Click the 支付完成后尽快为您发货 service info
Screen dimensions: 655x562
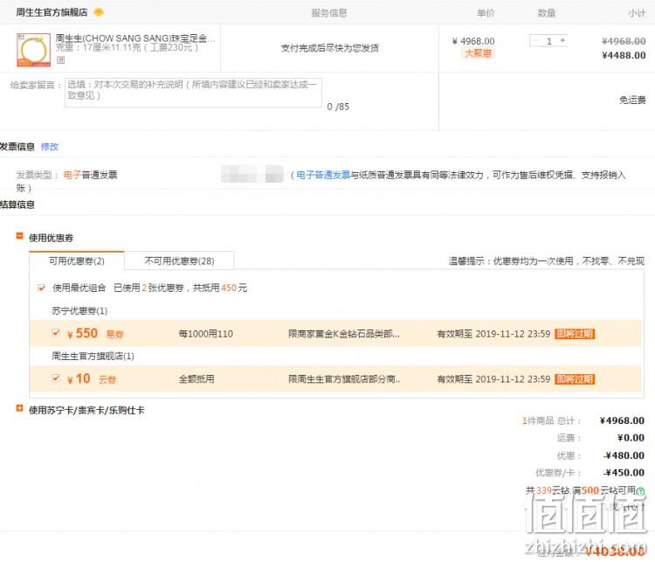point(329,48)
